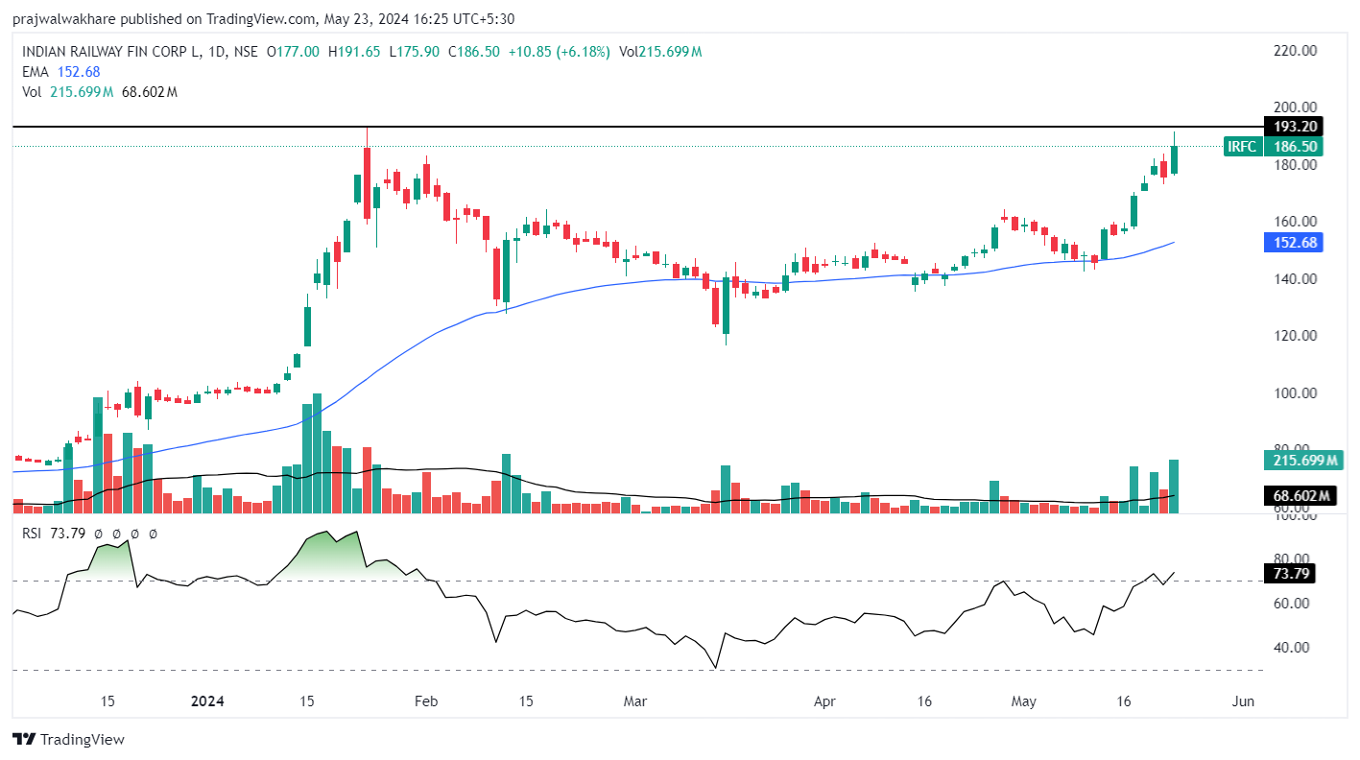Select the Vol indicator legend below EMA
Image resolution: width=1360 pixels, height=760 pixels.
coord(32,92)
